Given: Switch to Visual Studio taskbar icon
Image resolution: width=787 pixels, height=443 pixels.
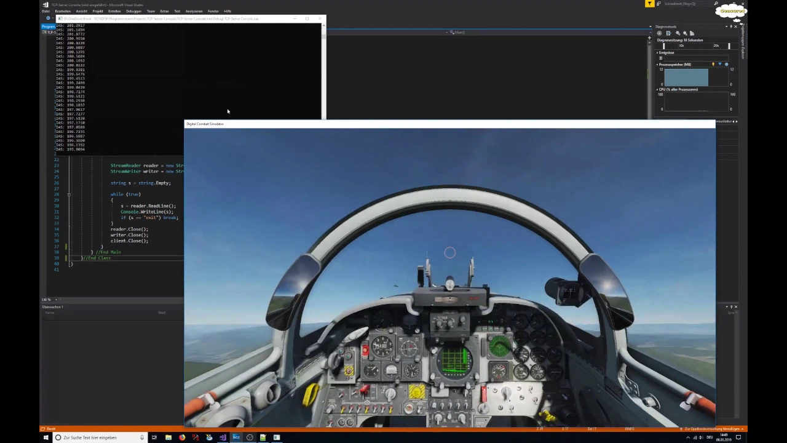Looking at the screenshot, I should coord(223,437).
